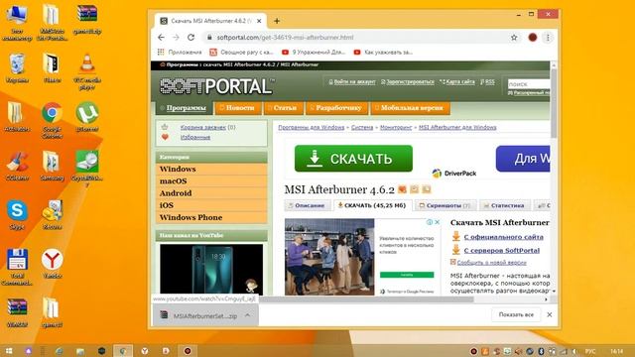635x357 pixels.
Task: Open Total Commander desktop shortcut
Action: coord(17,267)
